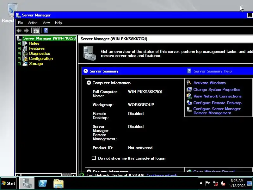The height and width of the screenshot is (190, 253).
Task: Collapse the Server Summary section
Action: 86,71
